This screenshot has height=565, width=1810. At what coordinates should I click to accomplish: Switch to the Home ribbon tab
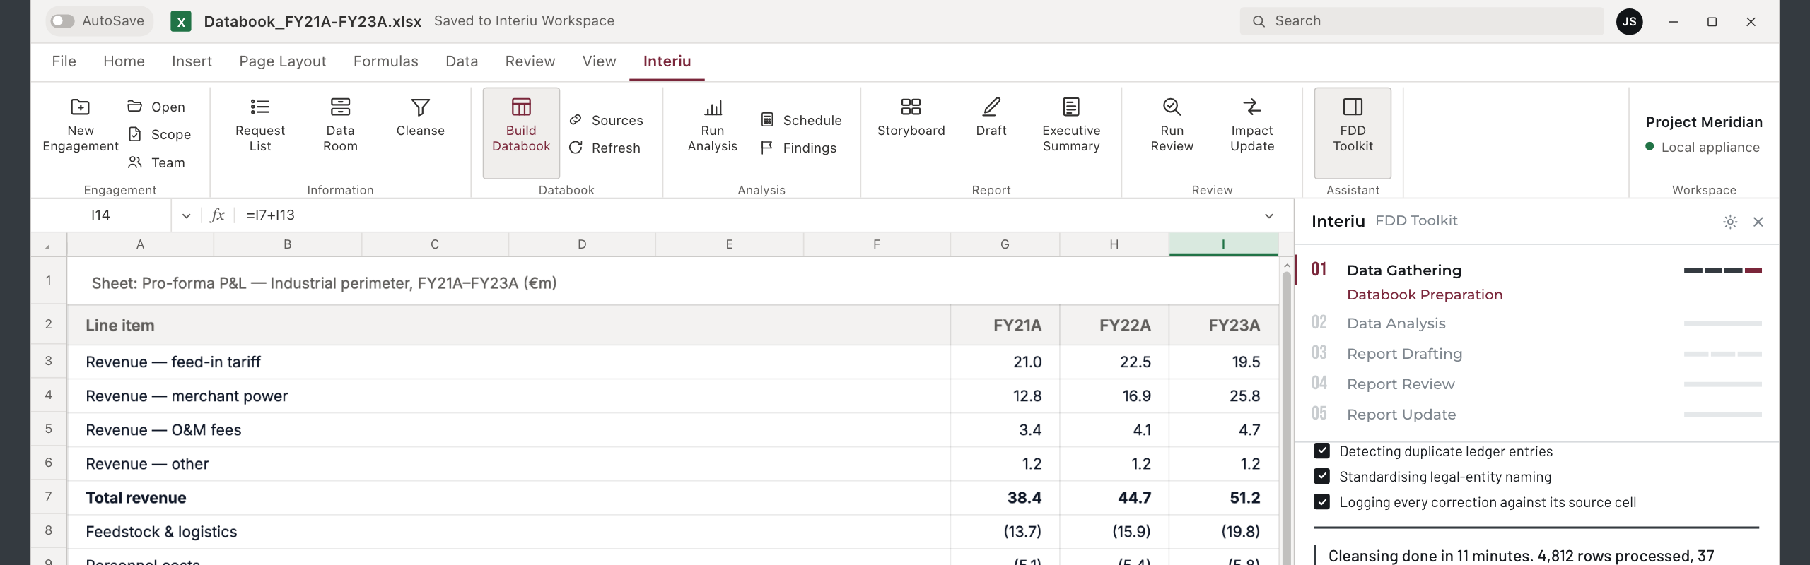click(124, 61)
